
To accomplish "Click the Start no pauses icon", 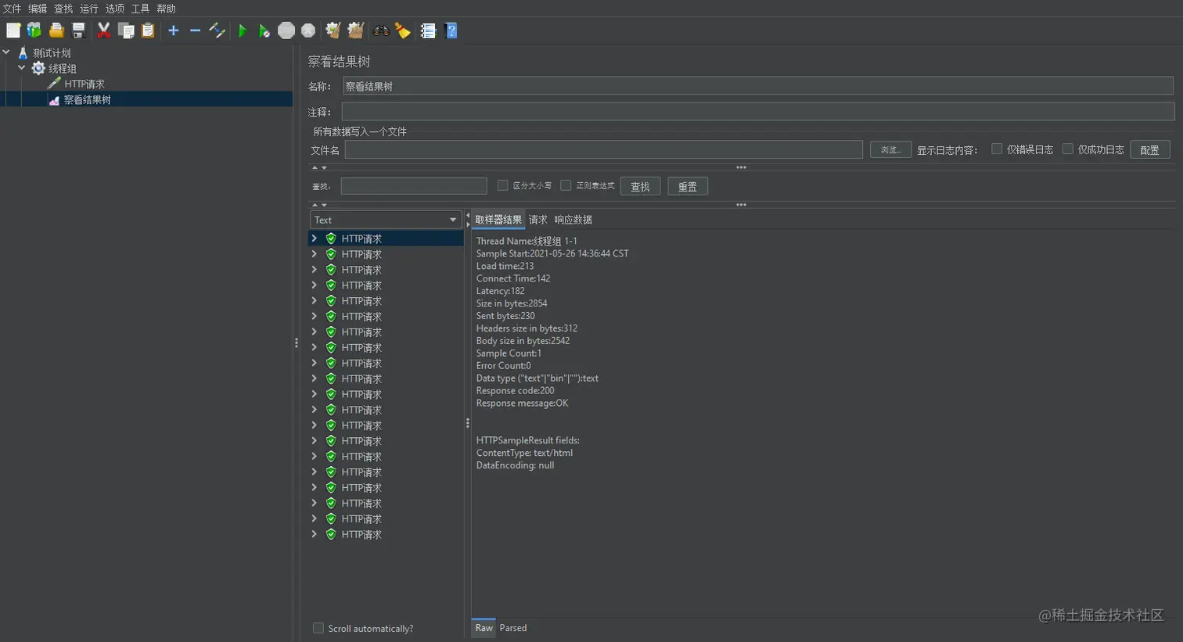I will (x=264, y=30).
